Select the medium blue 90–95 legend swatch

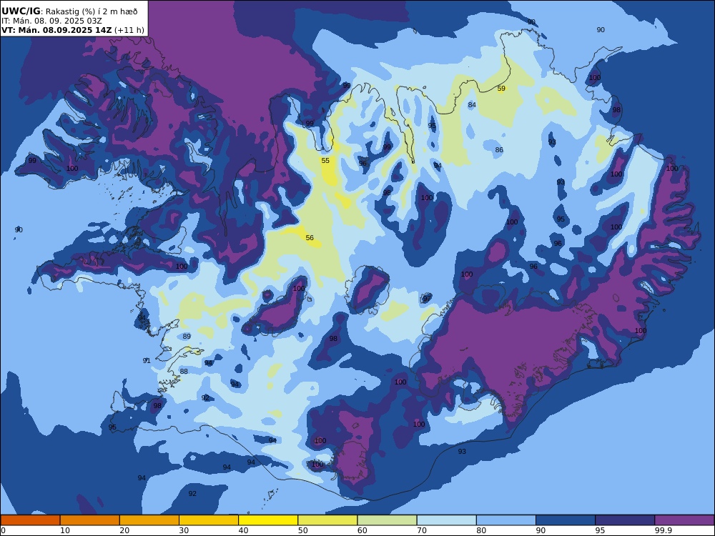click(566, 520)
